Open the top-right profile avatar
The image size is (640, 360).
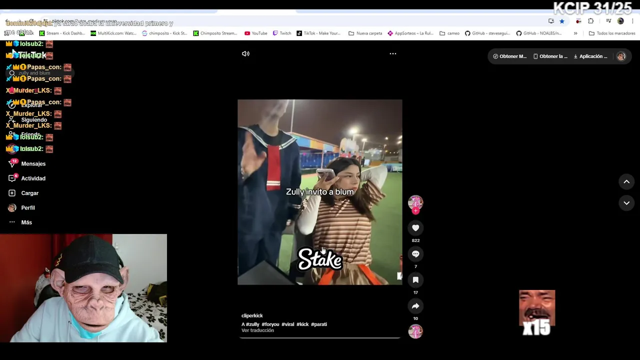tap(621, 56)
